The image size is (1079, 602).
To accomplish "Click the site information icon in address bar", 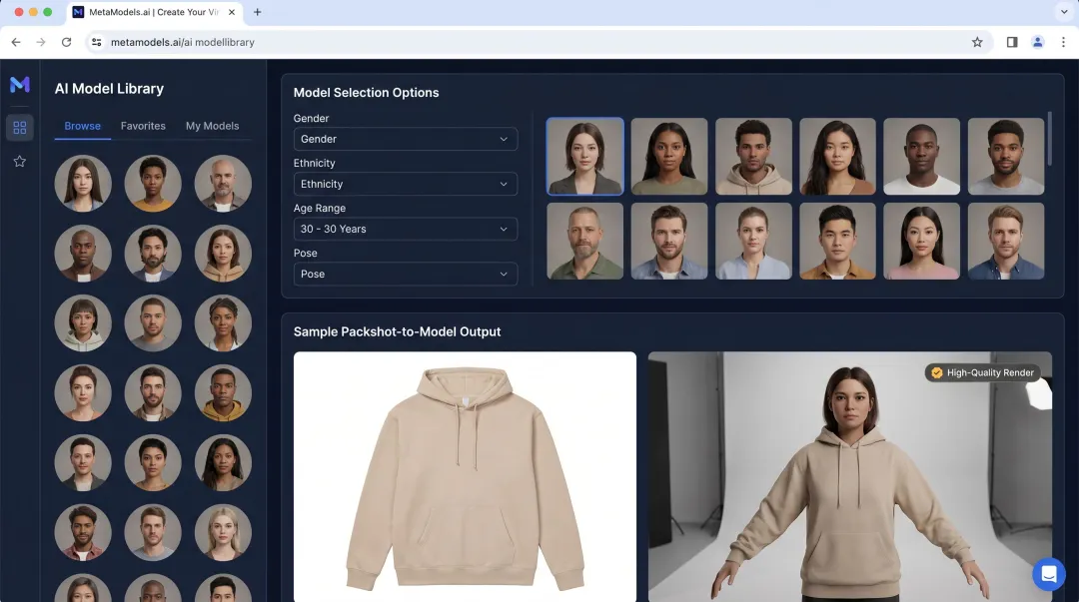I will tap(96, 42).
